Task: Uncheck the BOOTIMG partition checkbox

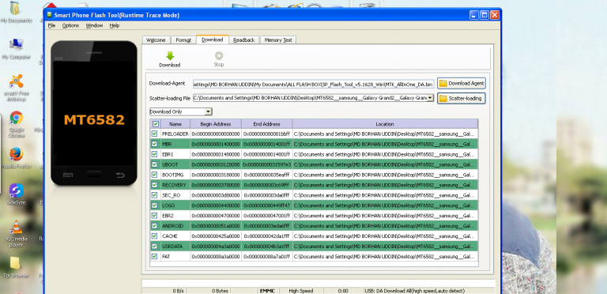Action: point(154,175)
